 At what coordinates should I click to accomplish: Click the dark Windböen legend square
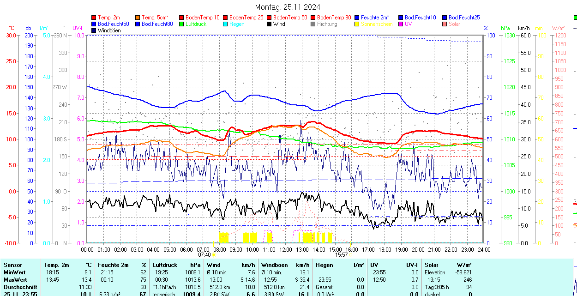point(94,30)
